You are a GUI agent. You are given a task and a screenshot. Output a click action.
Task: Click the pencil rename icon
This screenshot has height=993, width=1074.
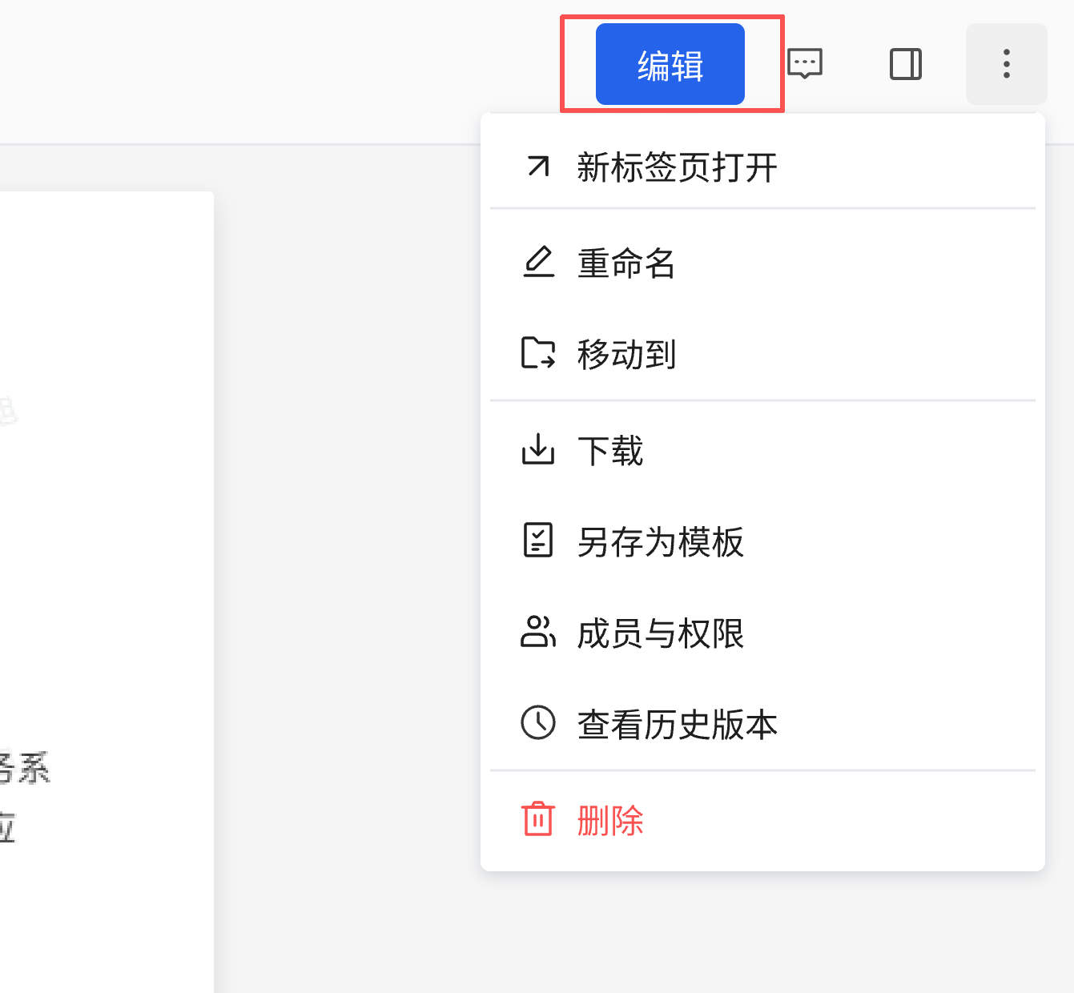click(x=538, y=262)
